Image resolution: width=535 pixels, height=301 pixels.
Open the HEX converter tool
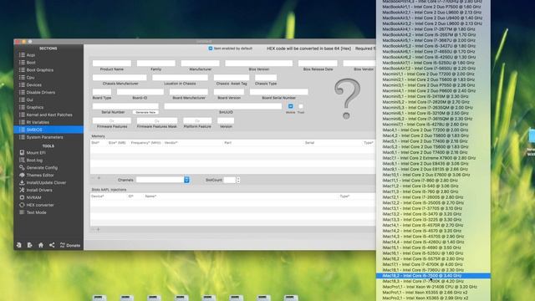(40, 205)
